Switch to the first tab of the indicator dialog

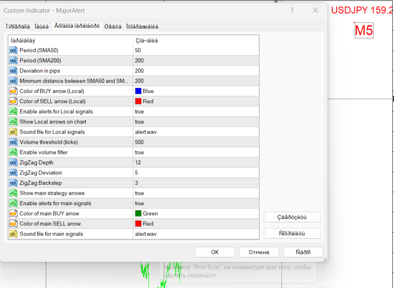click(18, 27)
